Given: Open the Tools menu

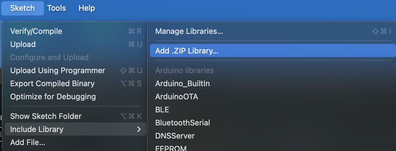Looking at the screenshot, I should [x=56, y=8].
